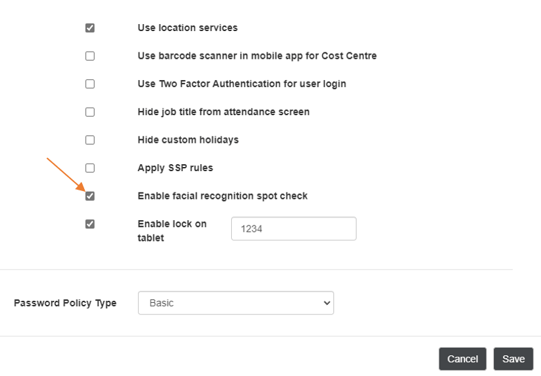The image size is (541, 376).
Task: Click the 'Use Two Factor Authentication' label text
Action: click(242, 84)
